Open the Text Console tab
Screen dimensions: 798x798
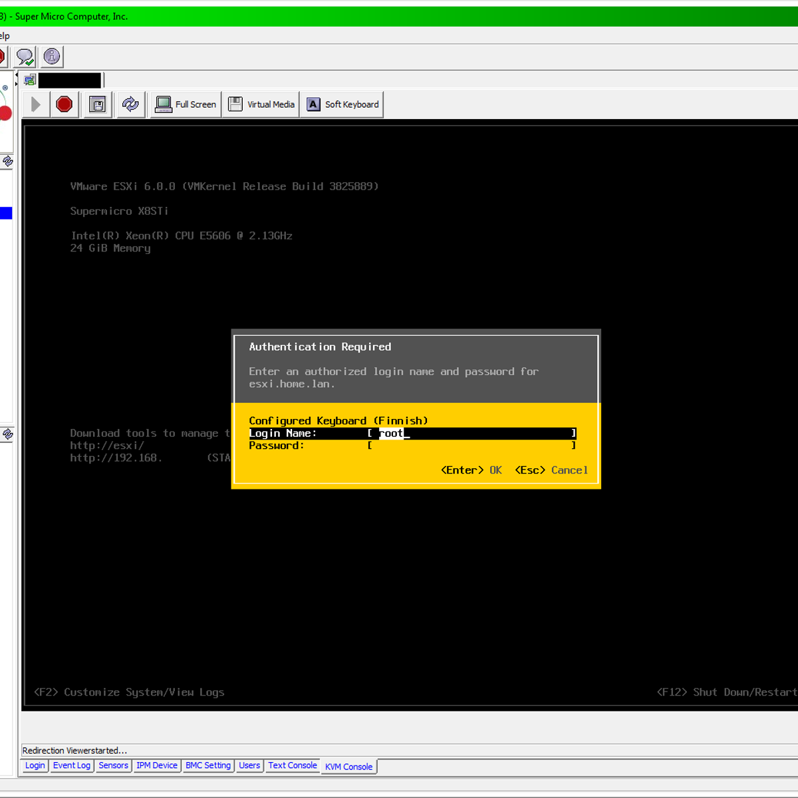292,765
